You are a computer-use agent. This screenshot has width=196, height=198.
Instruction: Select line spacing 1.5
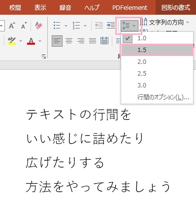coord(157,50)
